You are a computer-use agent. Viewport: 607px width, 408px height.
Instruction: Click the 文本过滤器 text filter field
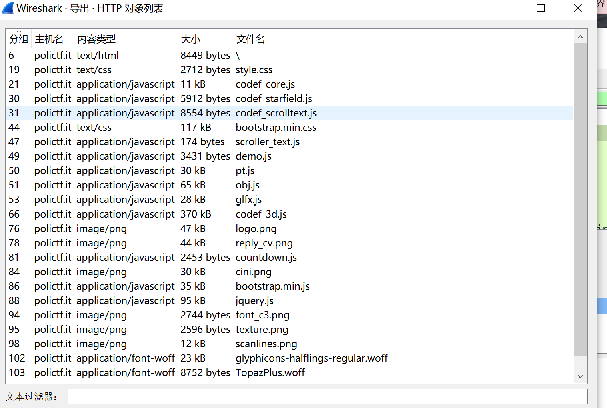pos(327,396)
